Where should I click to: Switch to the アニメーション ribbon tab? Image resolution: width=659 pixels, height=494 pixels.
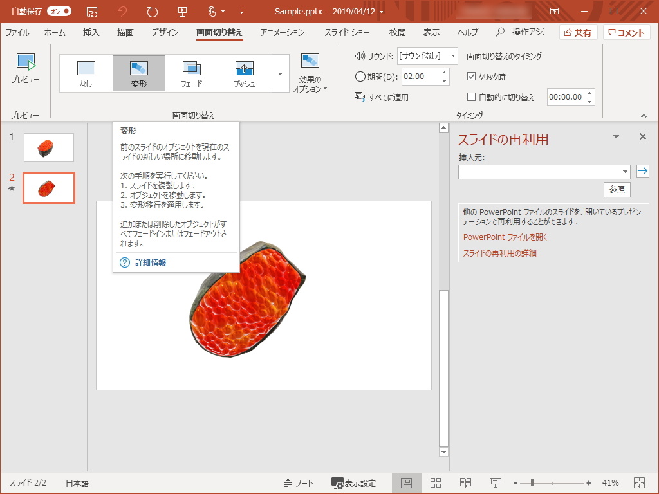pos(280,32)
